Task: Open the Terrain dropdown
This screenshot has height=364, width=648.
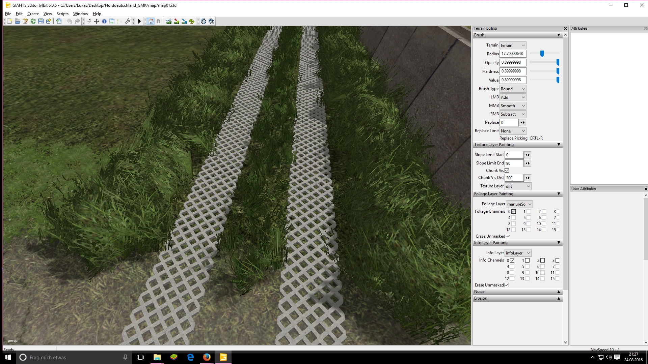Action: click(x=513, y=45)
